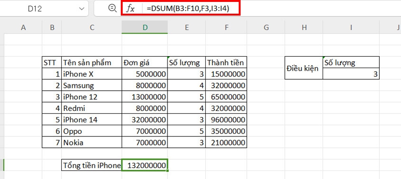Click the 'Số lượng' criteria header cell

point(351,62)
